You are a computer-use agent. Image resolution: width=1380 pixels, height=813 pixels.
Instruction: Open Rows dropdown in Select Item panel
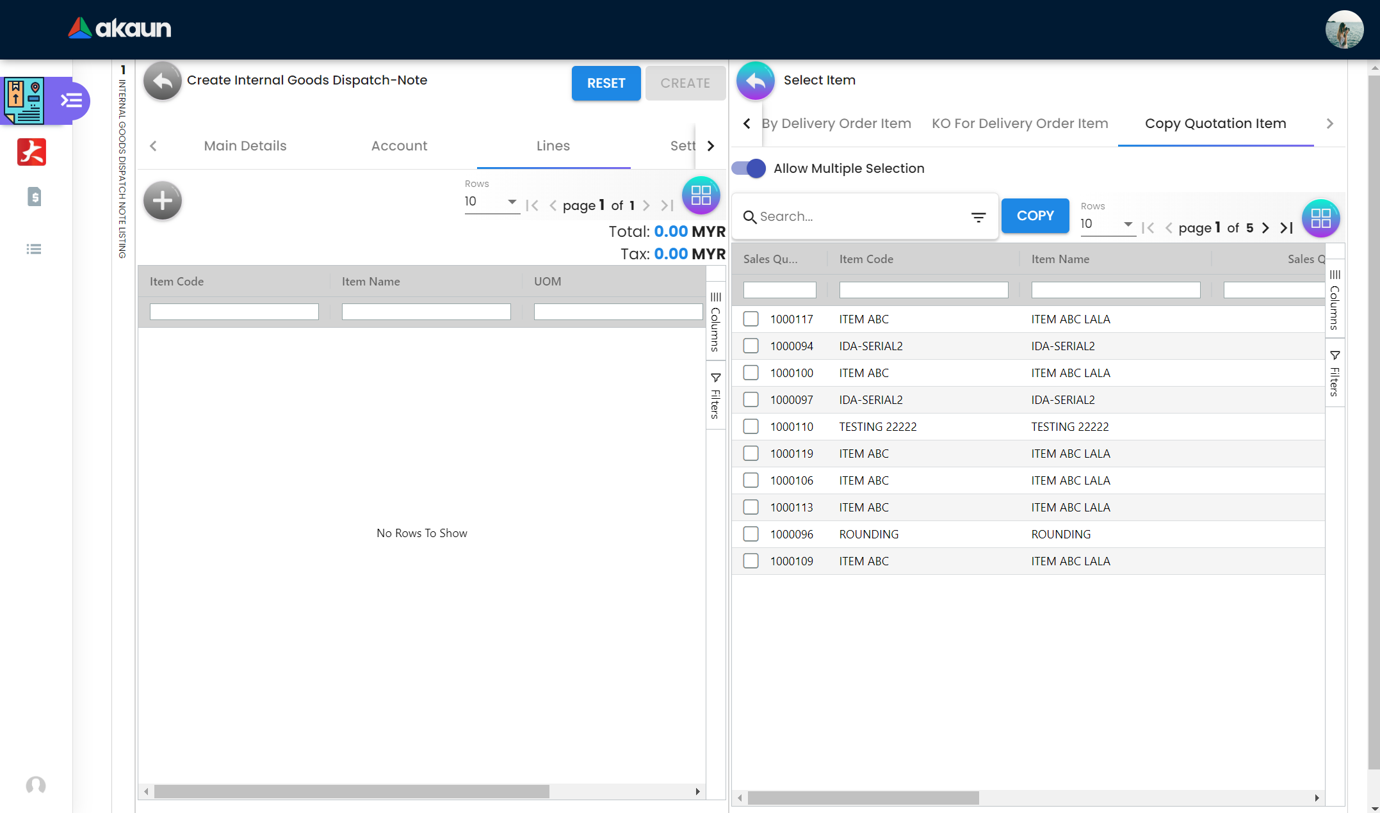[1107, 224]
